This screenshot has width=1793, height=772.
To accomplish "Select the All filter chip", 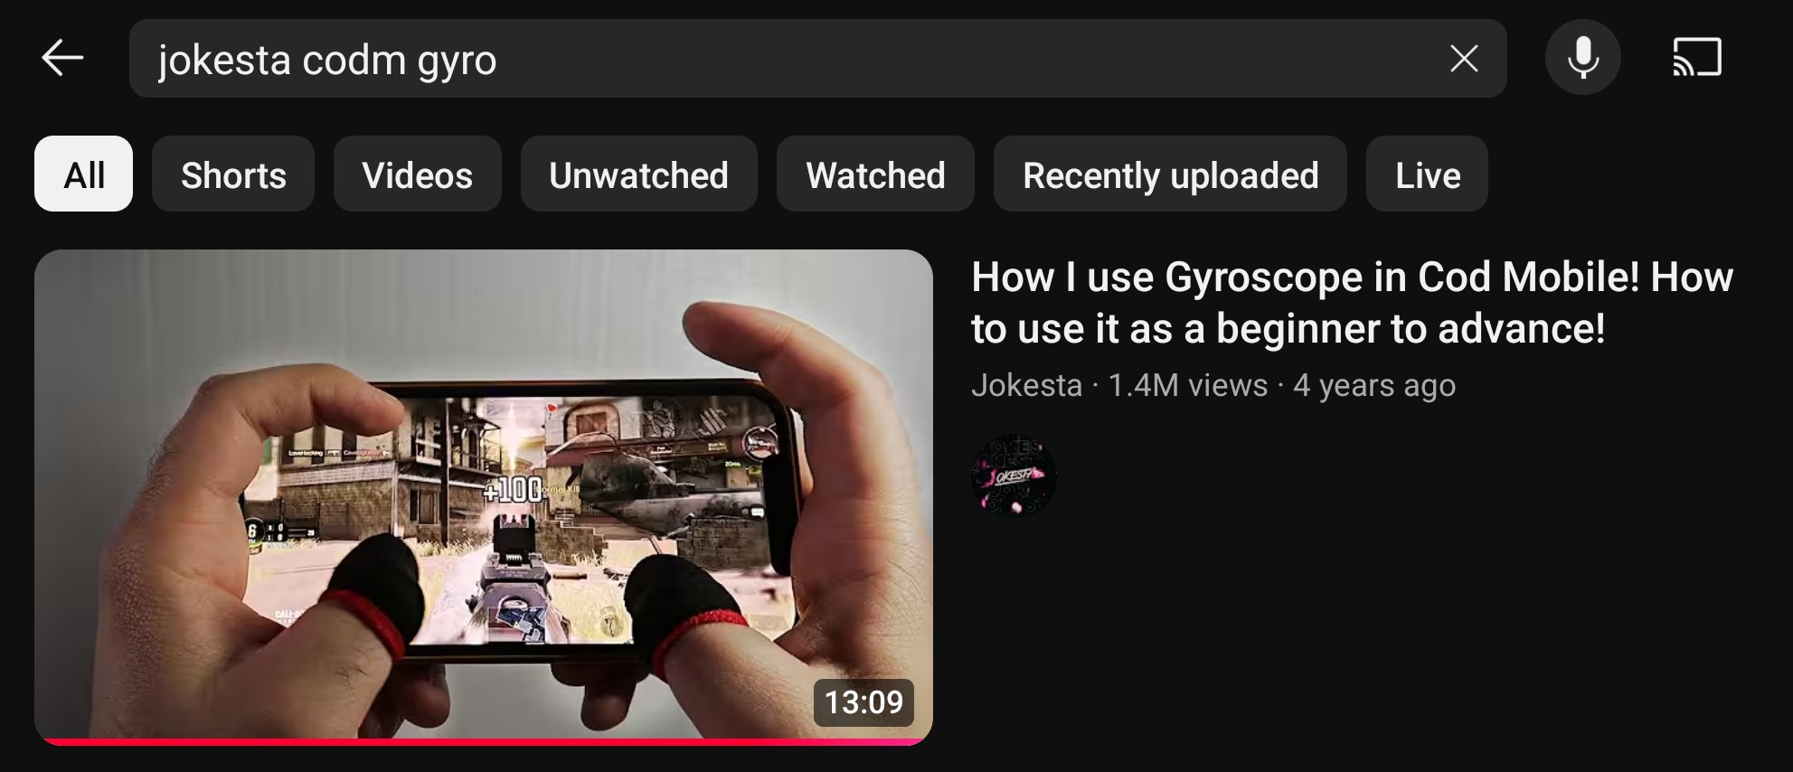I will 84,174.
